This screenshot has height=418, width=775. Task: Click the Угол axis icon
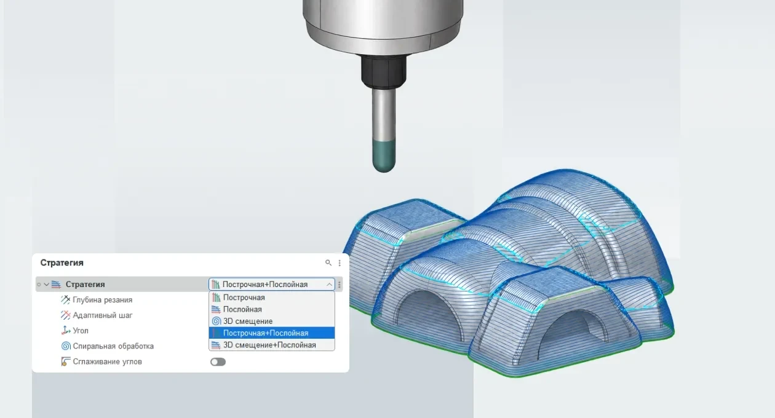pyautogui.click(x=66, y=331)
